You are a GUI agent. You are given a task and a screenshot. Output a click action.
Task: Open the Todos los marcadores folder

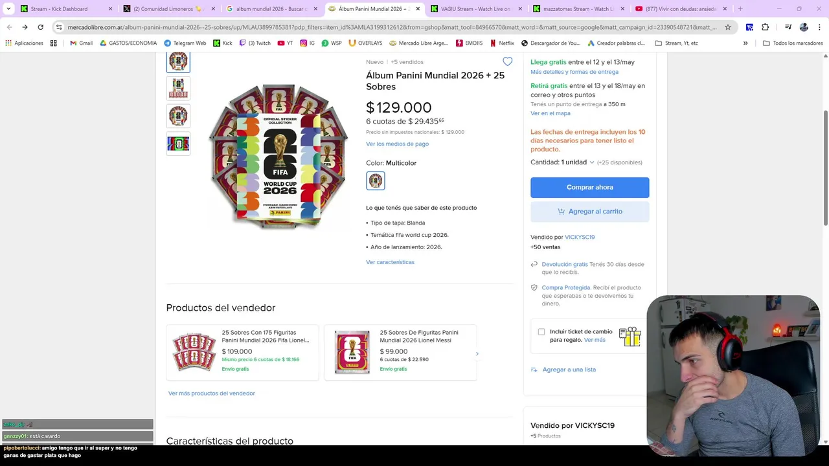793,43
